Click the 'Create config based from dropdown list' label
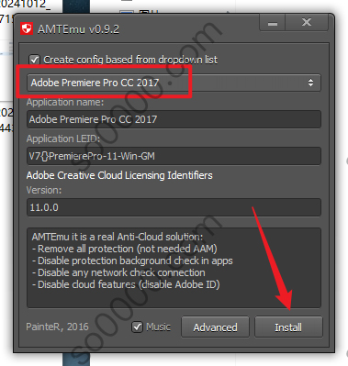Screen dimensions: 348x366 pyautogui.click(x=130, y=60)
